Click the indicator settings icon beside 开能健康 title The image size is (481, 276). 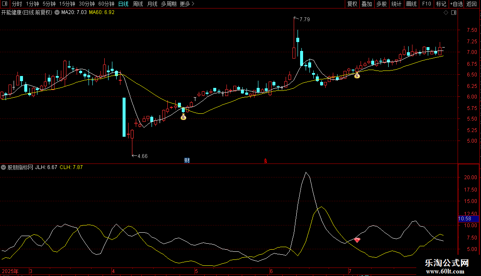pyautogui.click(x=57, y=12)
